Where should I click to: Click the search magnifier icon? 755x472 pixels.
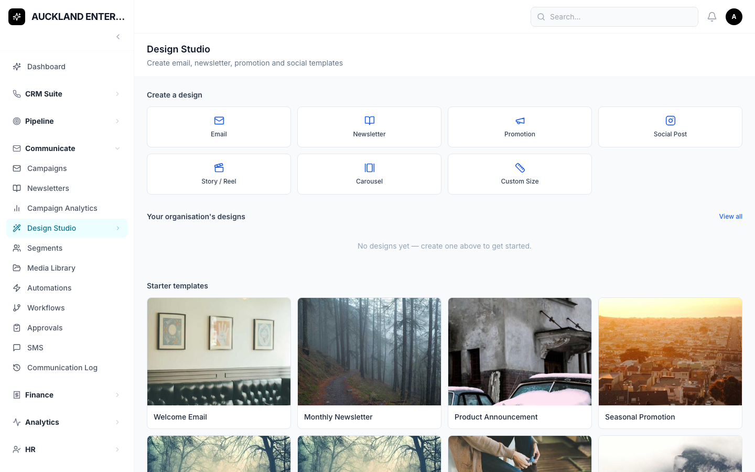541,17
